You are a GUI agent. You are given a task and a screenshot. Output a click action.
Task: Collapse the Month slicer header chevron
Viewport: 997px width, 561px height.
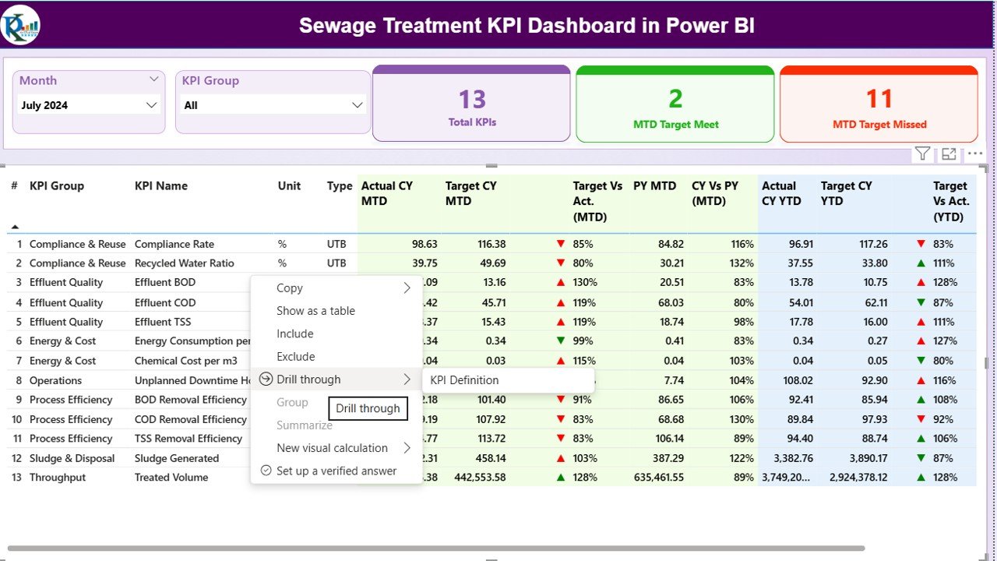click(x=153, y=79)
